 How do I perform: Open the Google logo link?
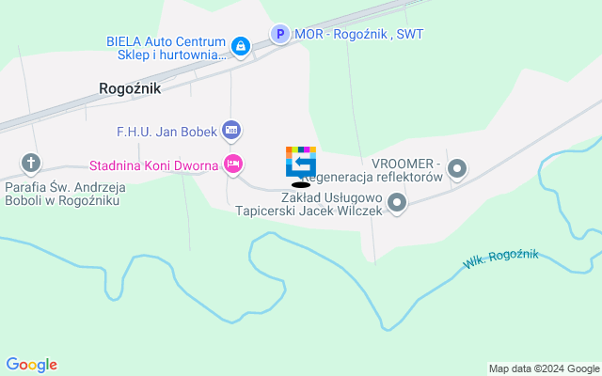pyautogui.click(x=32, y=365)
